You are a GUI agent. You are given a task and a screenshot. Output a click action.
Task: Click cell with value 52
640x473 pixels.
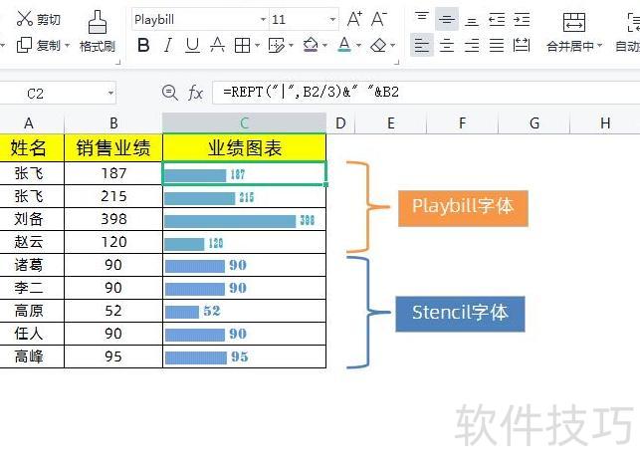point(113,311)
